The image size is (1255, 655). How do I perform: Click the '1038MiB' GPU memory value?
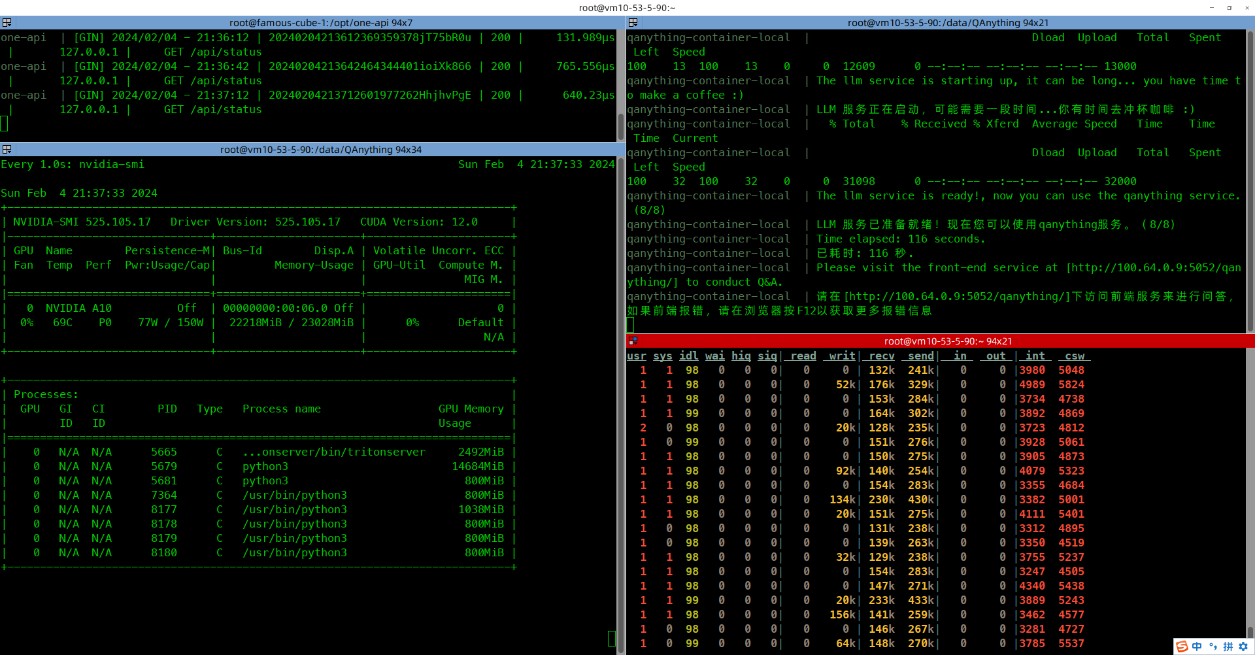point(481,510)
